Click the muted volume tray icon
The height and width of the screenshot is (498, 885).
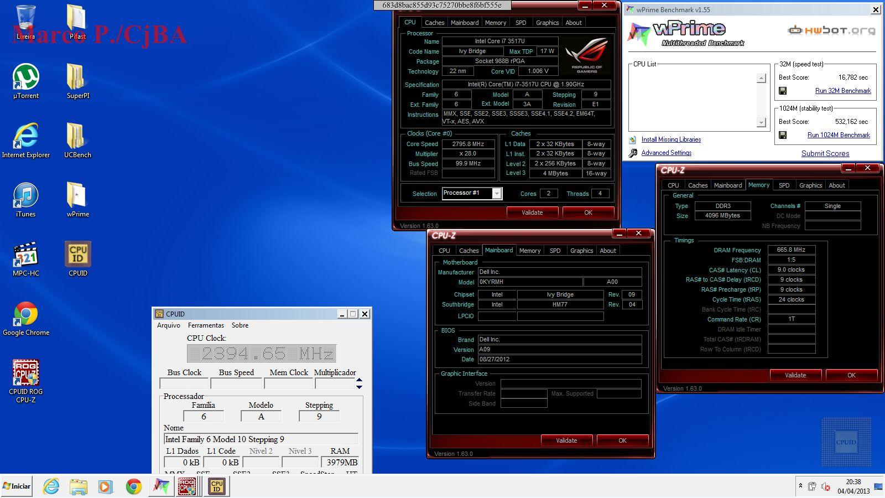coord(825,486)
